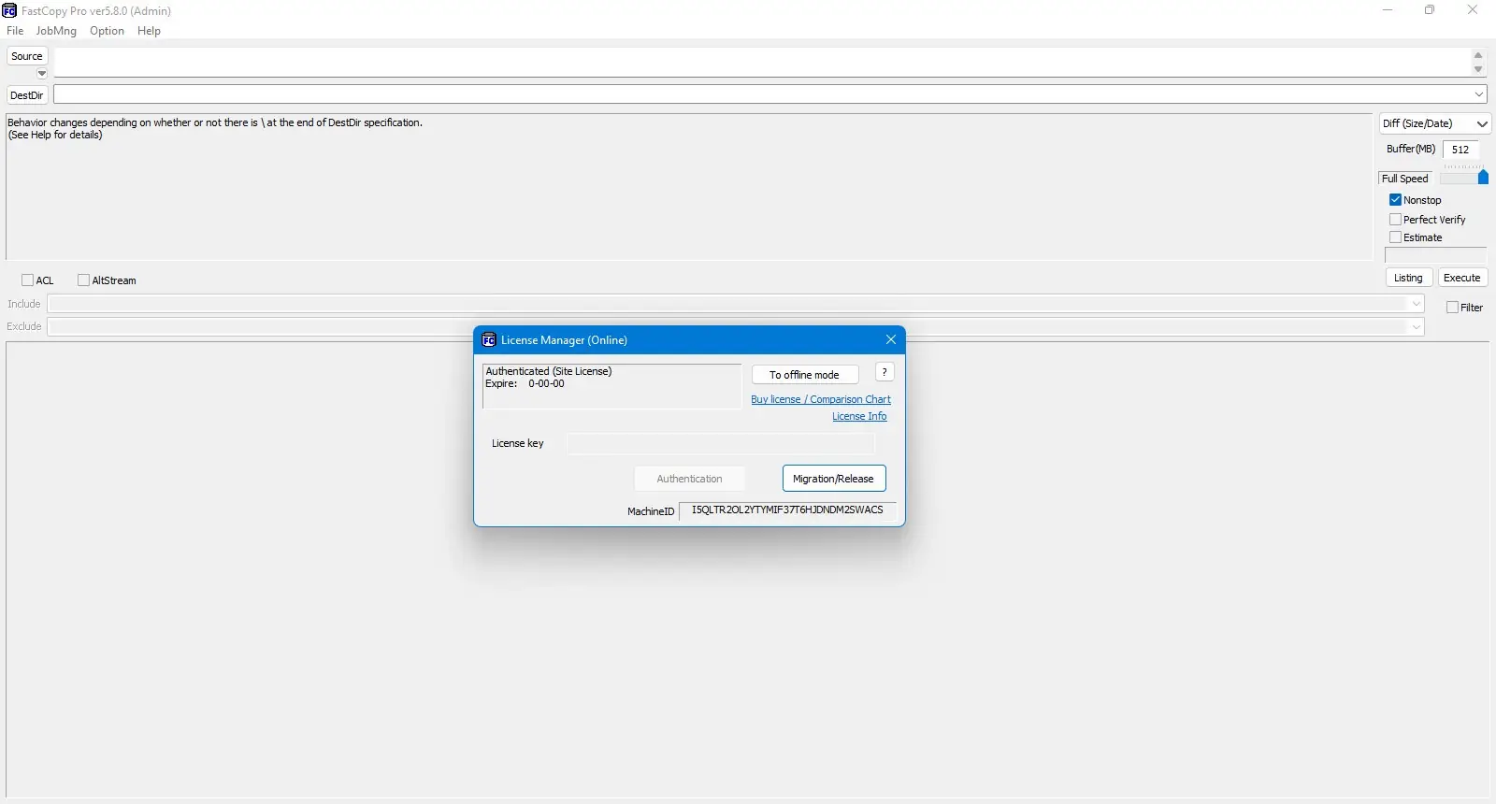Screen dimensions: 1496x804
Task: Click the 'Expire: 0-00-00' text
Action: 525,383
